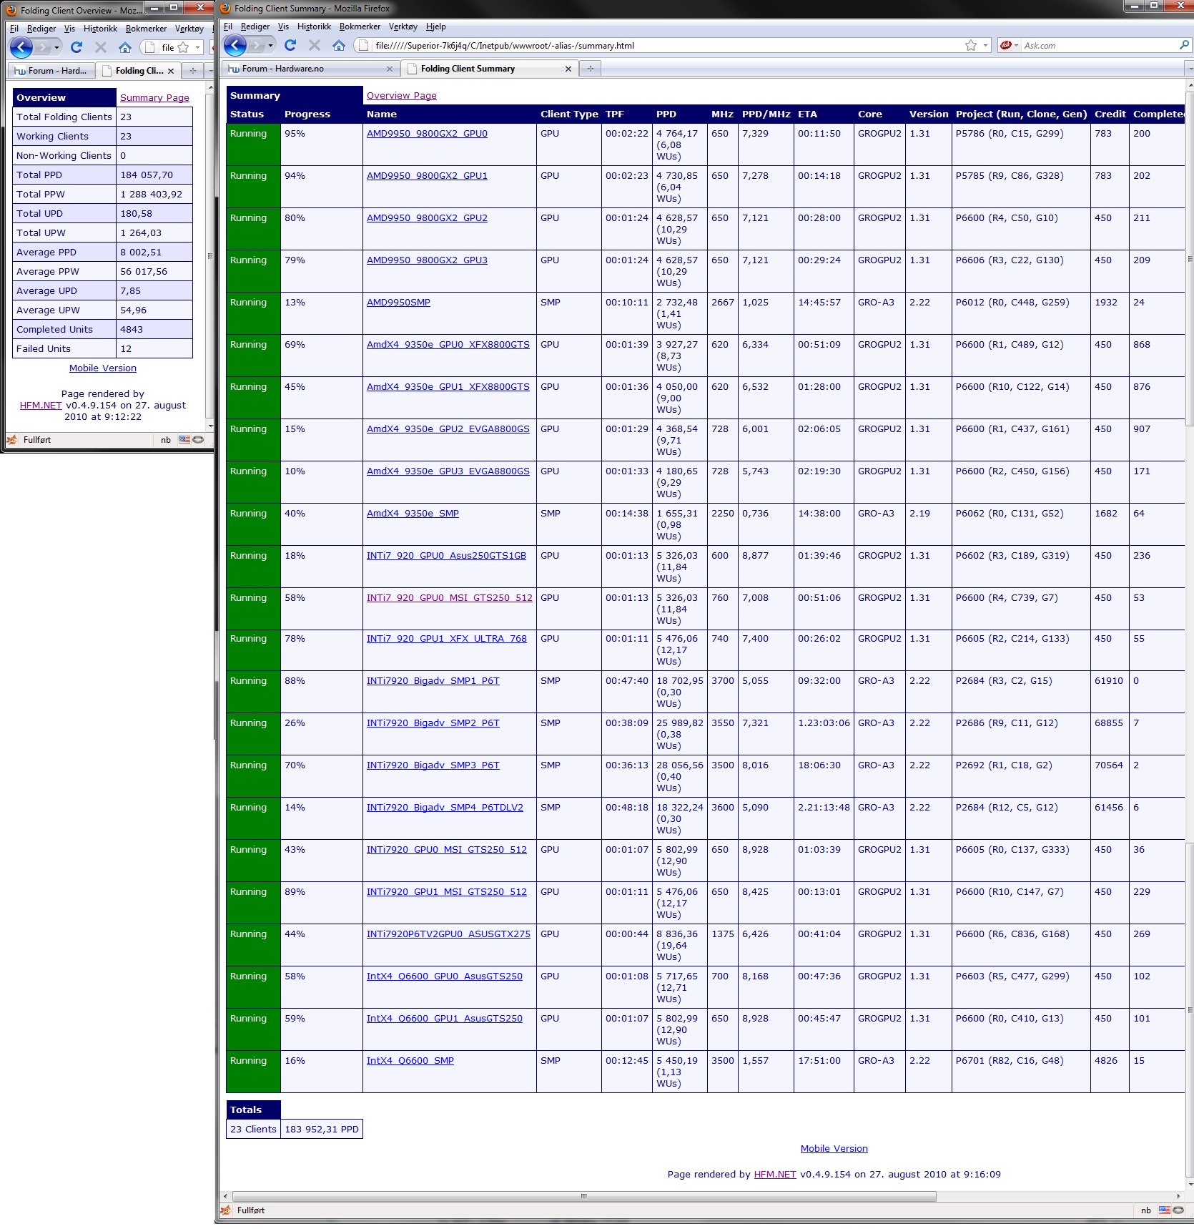
Task: Click the page icon left of the Summary URL
Action: (x=364, y=45)
